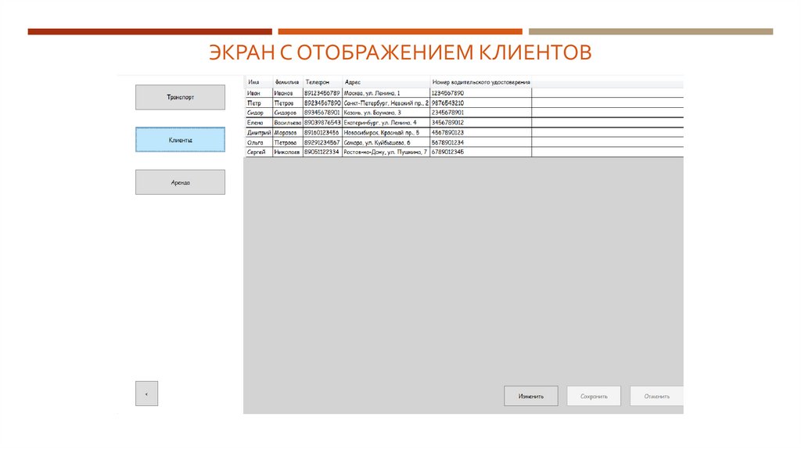This screenshot has width=801, height=449.
Task: Select the surname cell Морозов
Action: [x=288, y=132]
